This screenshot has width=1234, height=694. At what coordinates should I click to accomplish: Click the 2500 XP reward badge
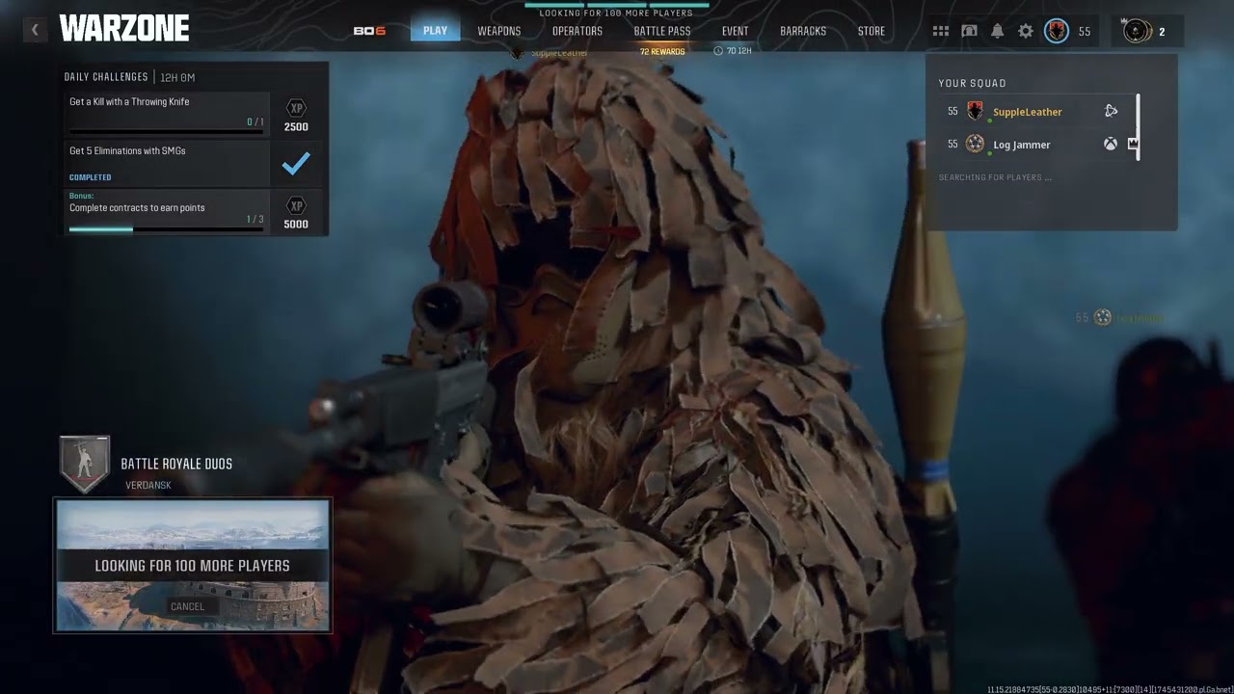pos(296,115)
